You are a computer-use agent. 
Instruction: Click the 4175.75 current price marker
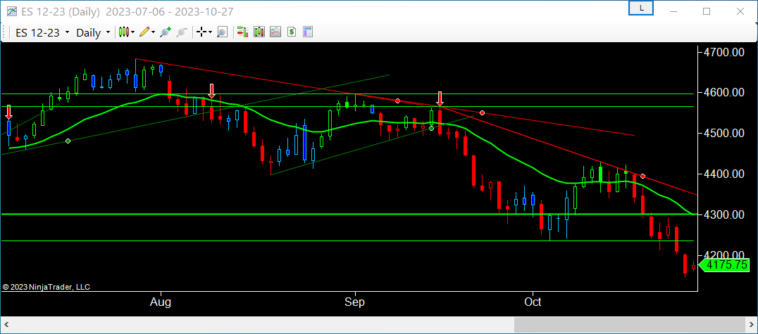[x=726, y=265]
